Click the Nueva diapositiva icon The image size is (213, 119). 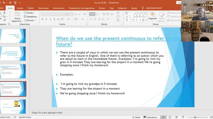pos(17,14)
